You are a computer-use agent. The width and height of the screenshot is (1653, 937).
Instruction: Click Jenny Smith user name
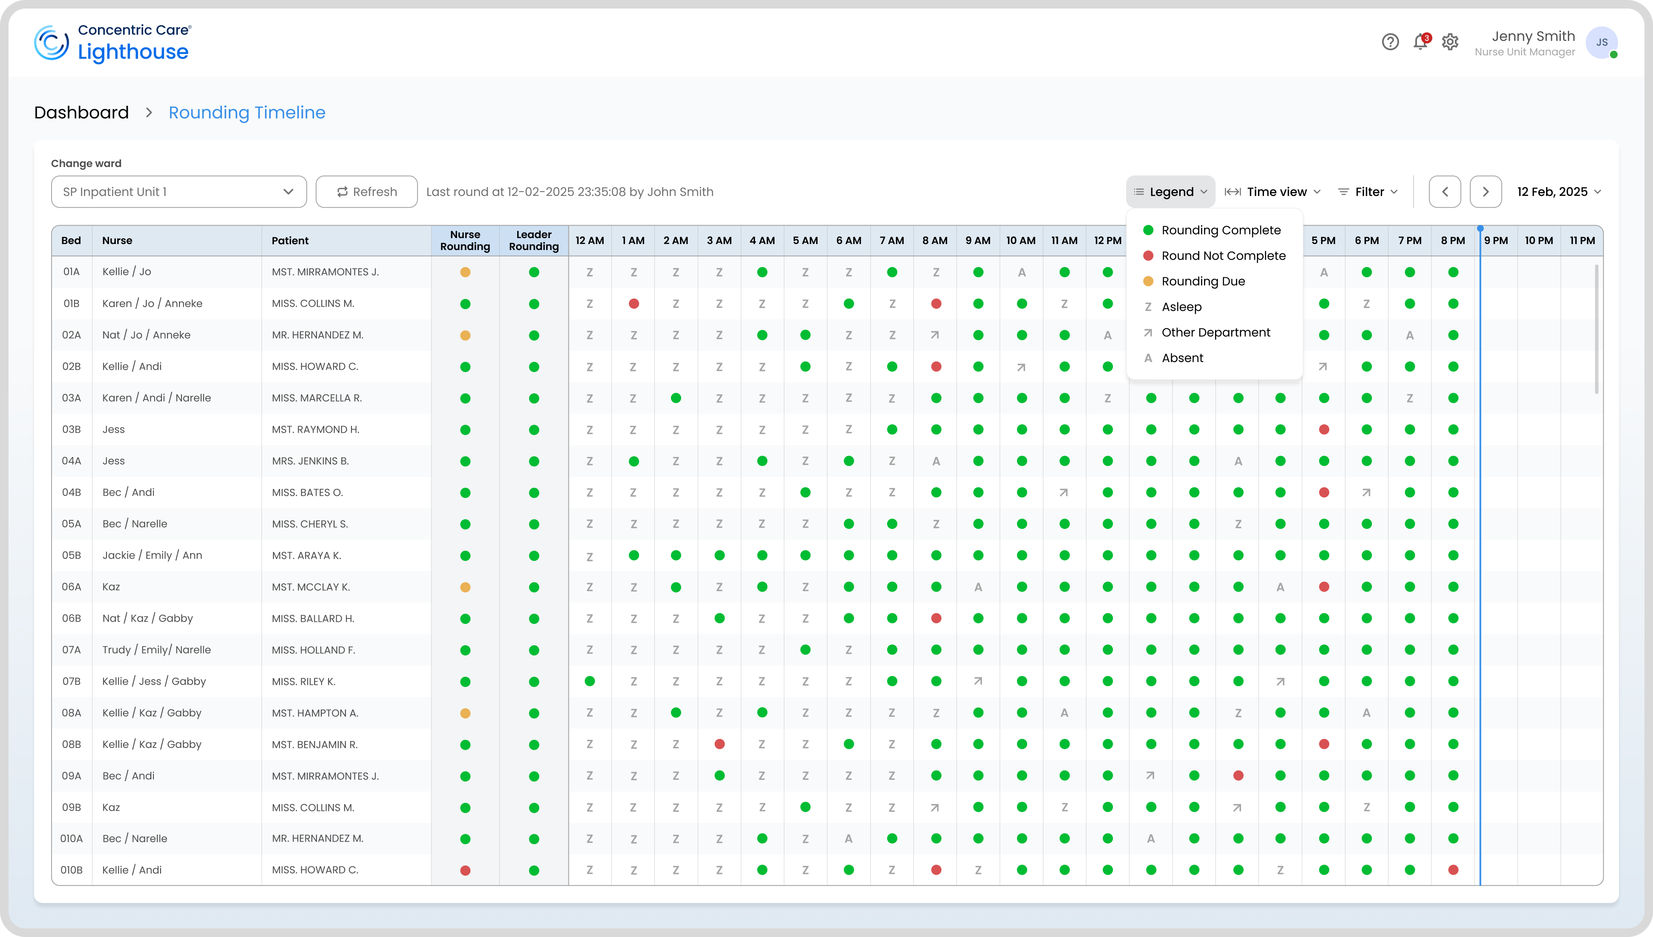(1533, 36)
